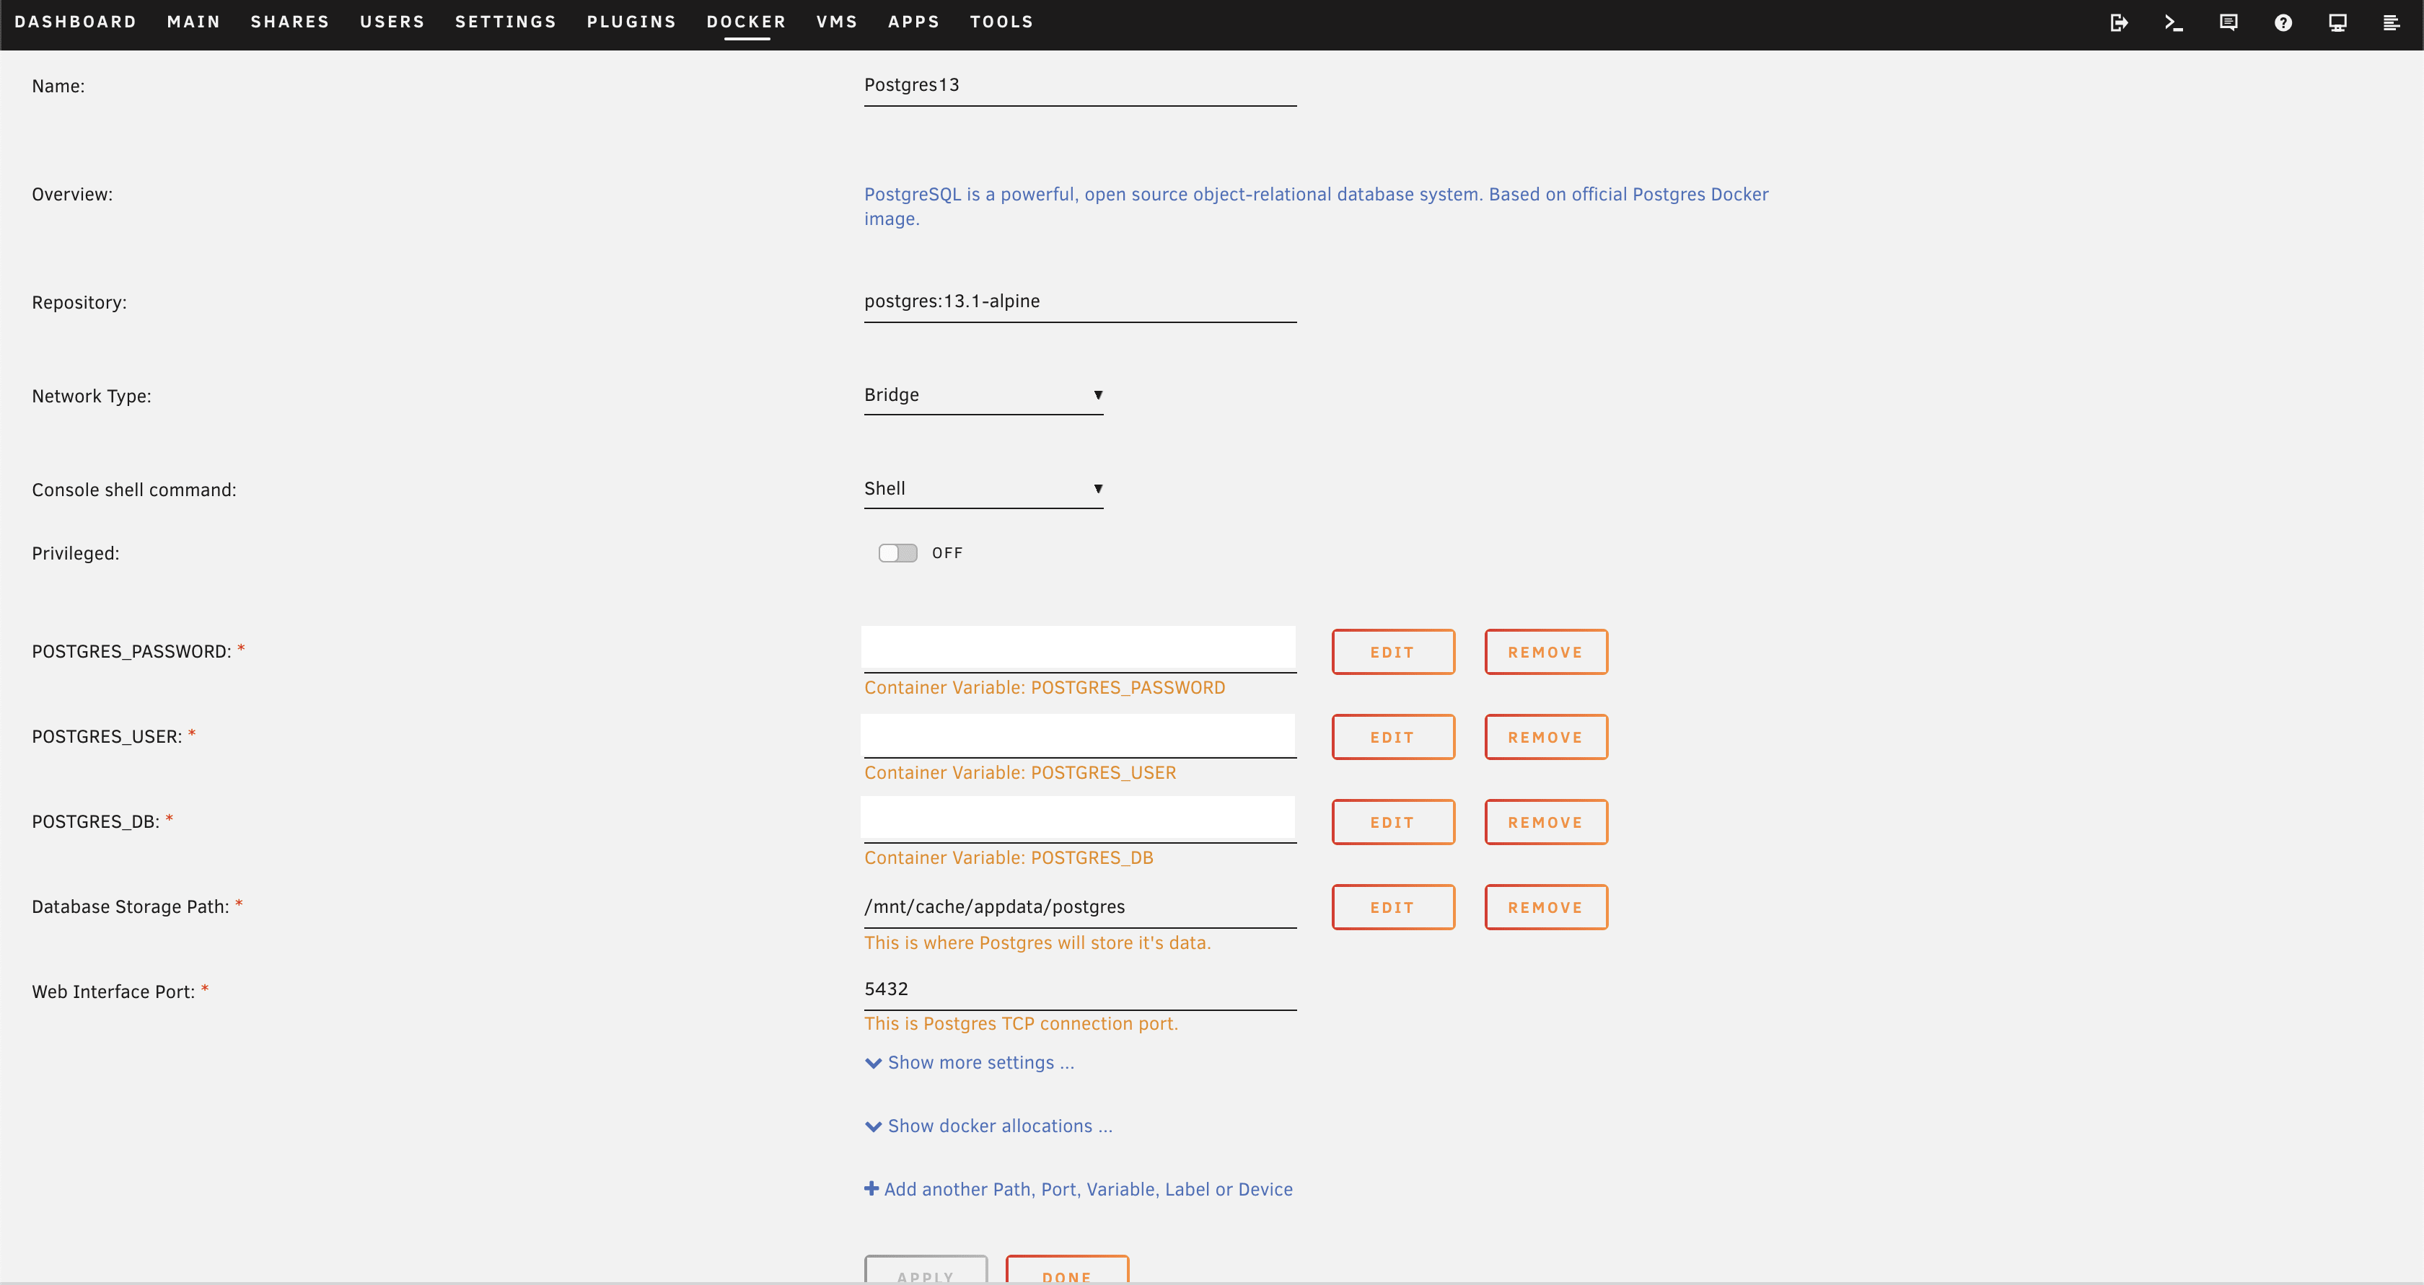This screenshot has height=1285, width=2424.
Task: Expand Show docker allocations
Action: (988, 1126)
